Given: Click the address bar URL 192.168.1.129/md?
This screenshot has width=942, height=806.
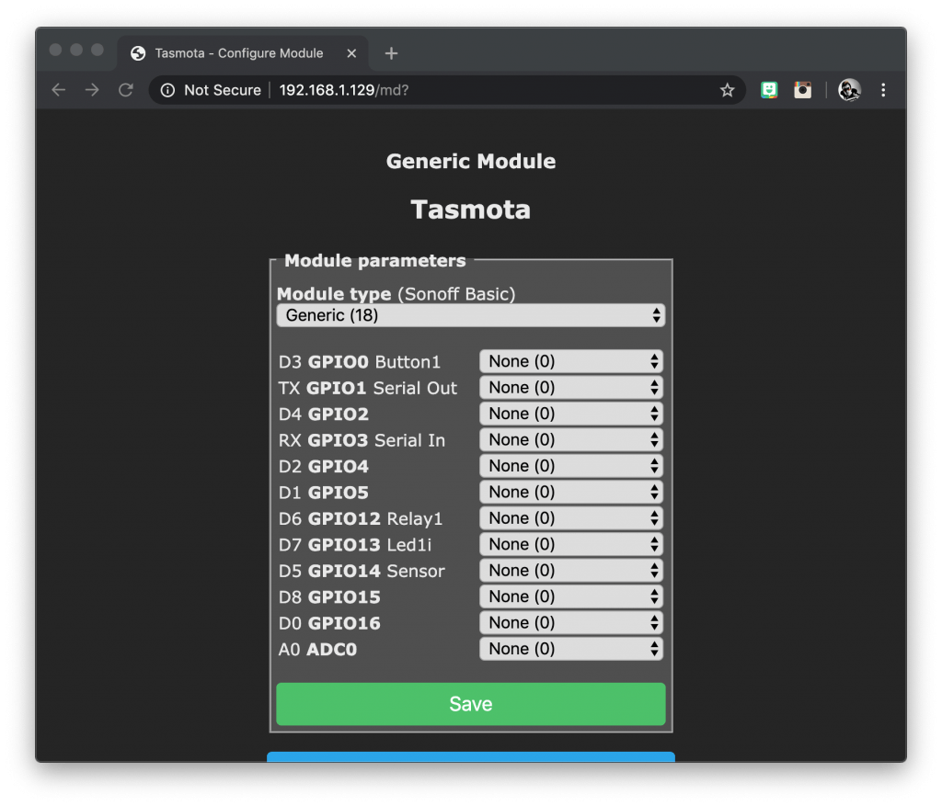Looking at the screenshot, I should pos(344,90).
